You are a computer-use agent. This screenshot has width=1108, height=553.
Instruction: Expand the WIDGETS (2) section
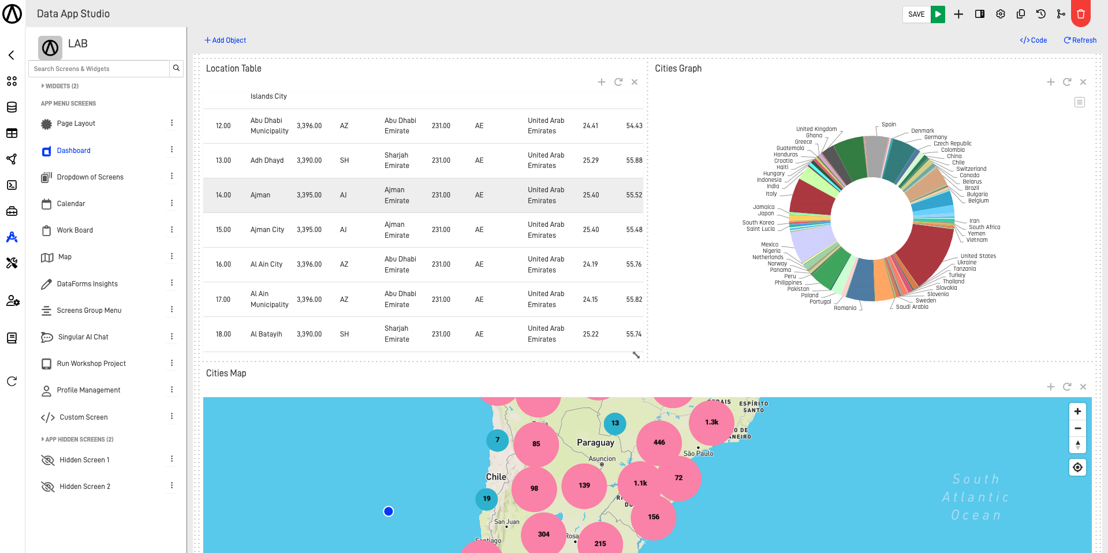[x=60, y=86]
